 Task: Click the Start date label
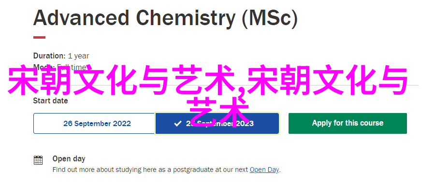[x=50, y=100]
